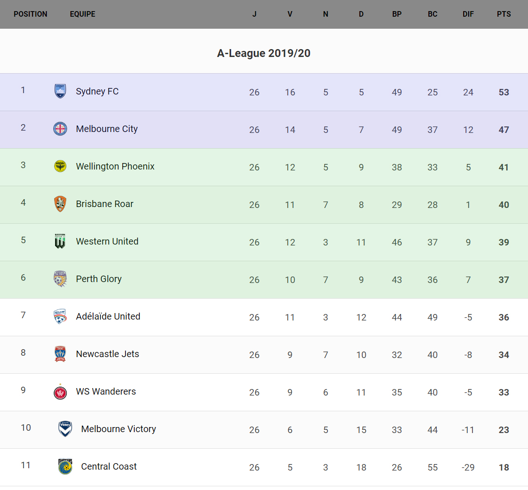Click the POSITION column header

[31, 14]
